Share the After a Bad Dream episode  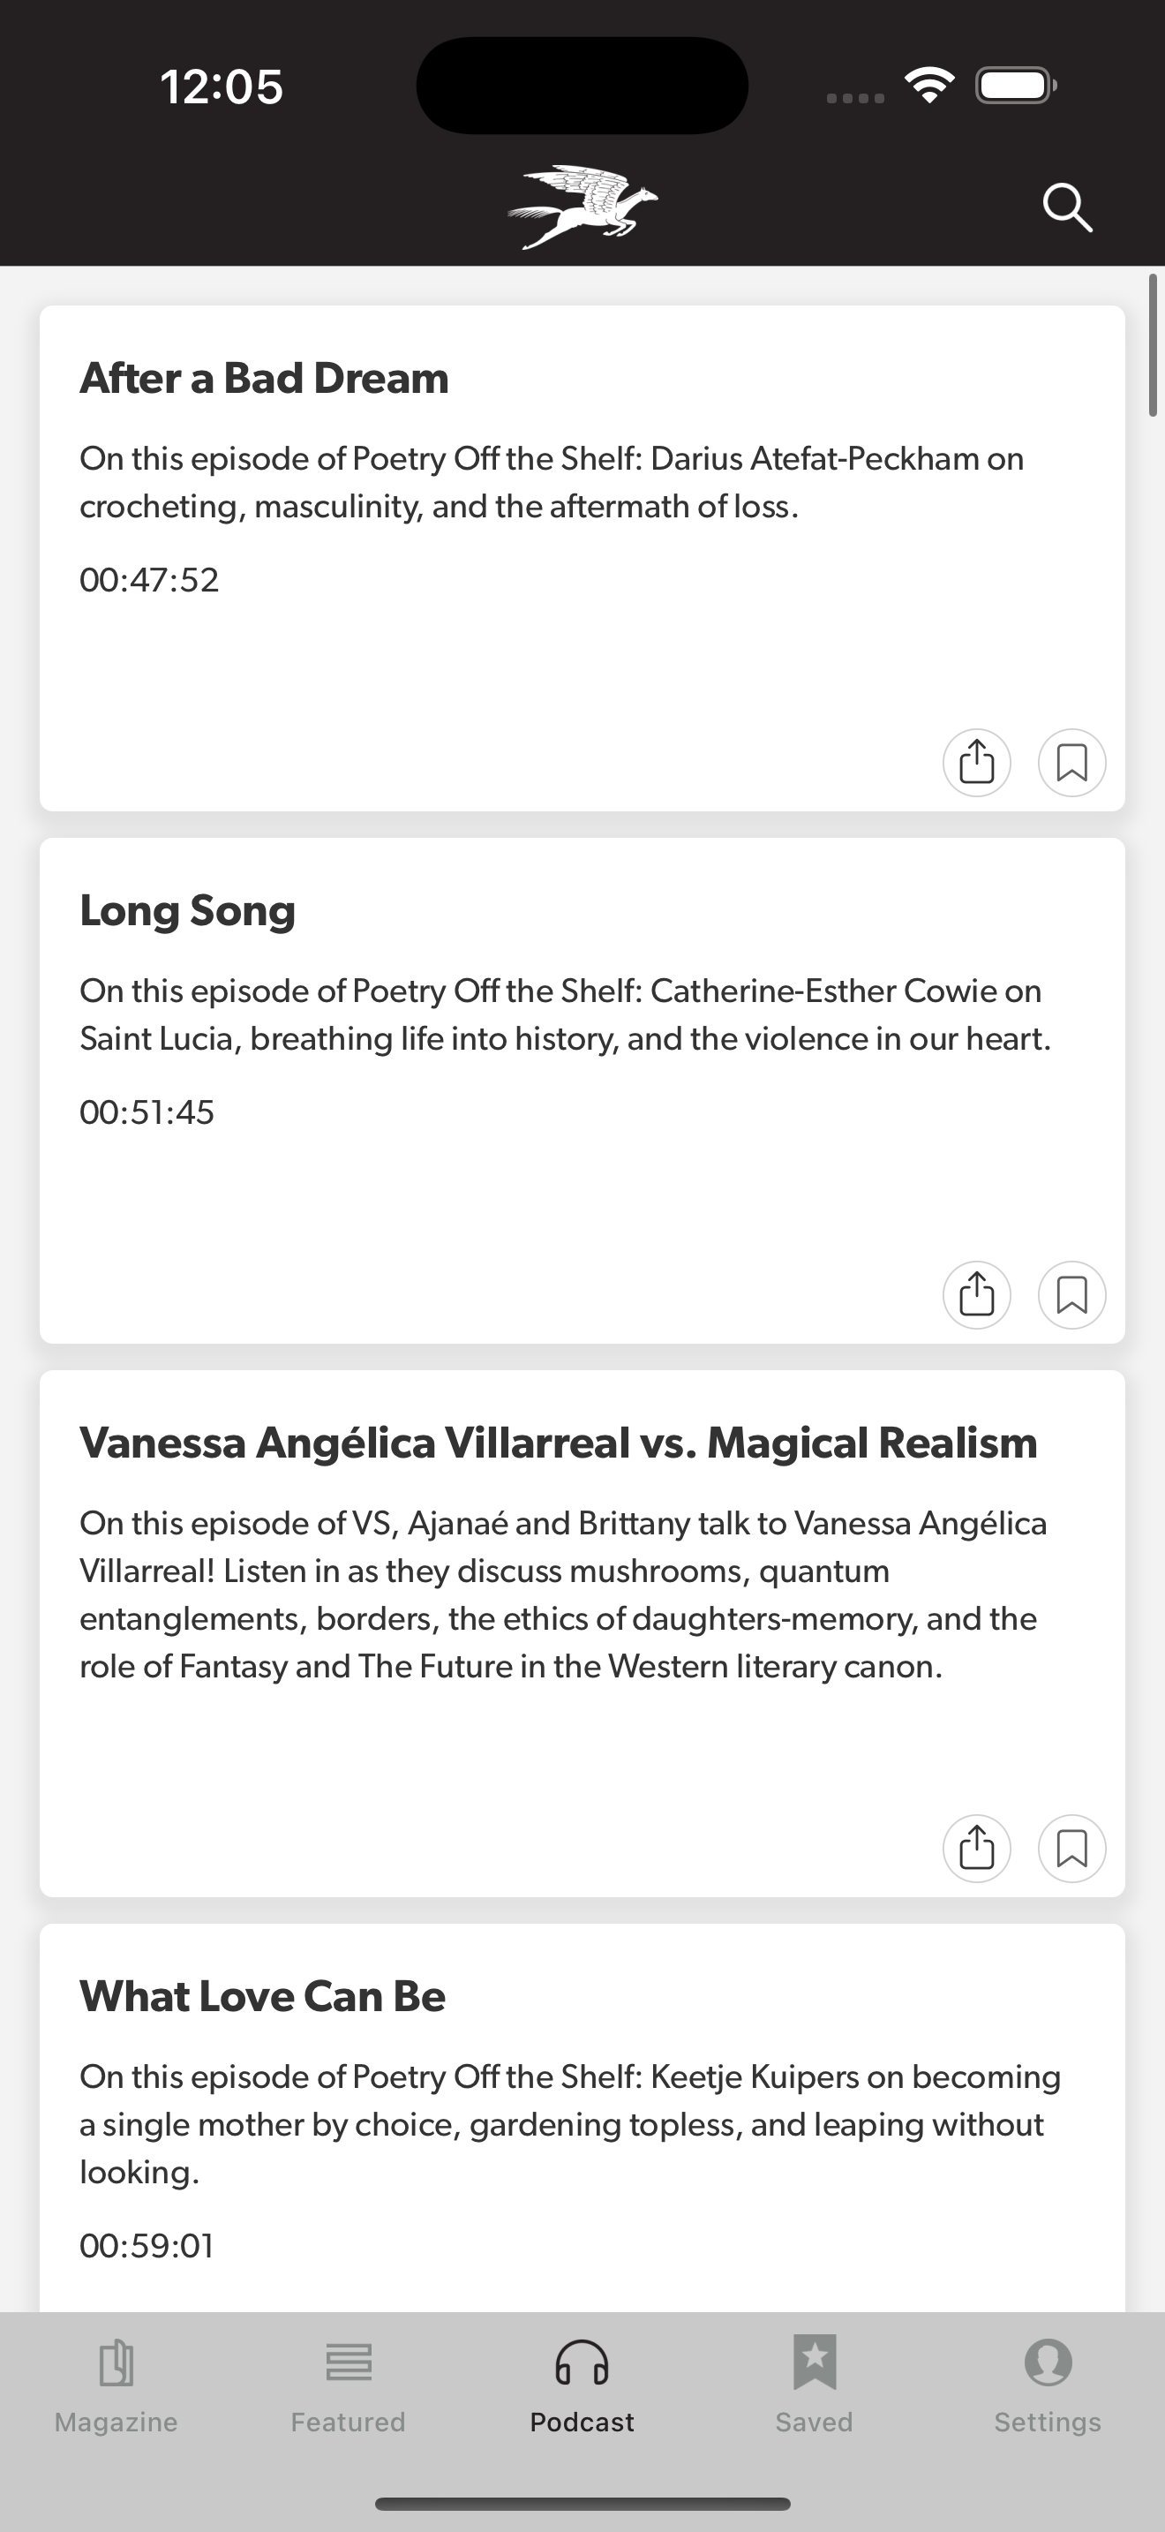point(976,762)
